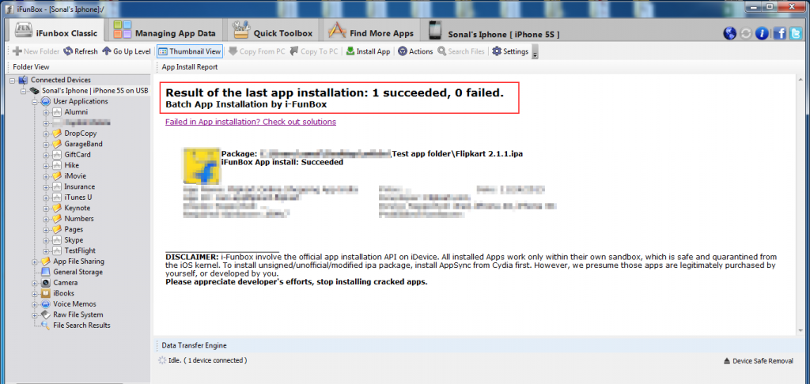This screenshot has width=810, height=384.
Task: Click Go Up Level in toolbar
Action: pyautogui.click(x=127, y=51)
